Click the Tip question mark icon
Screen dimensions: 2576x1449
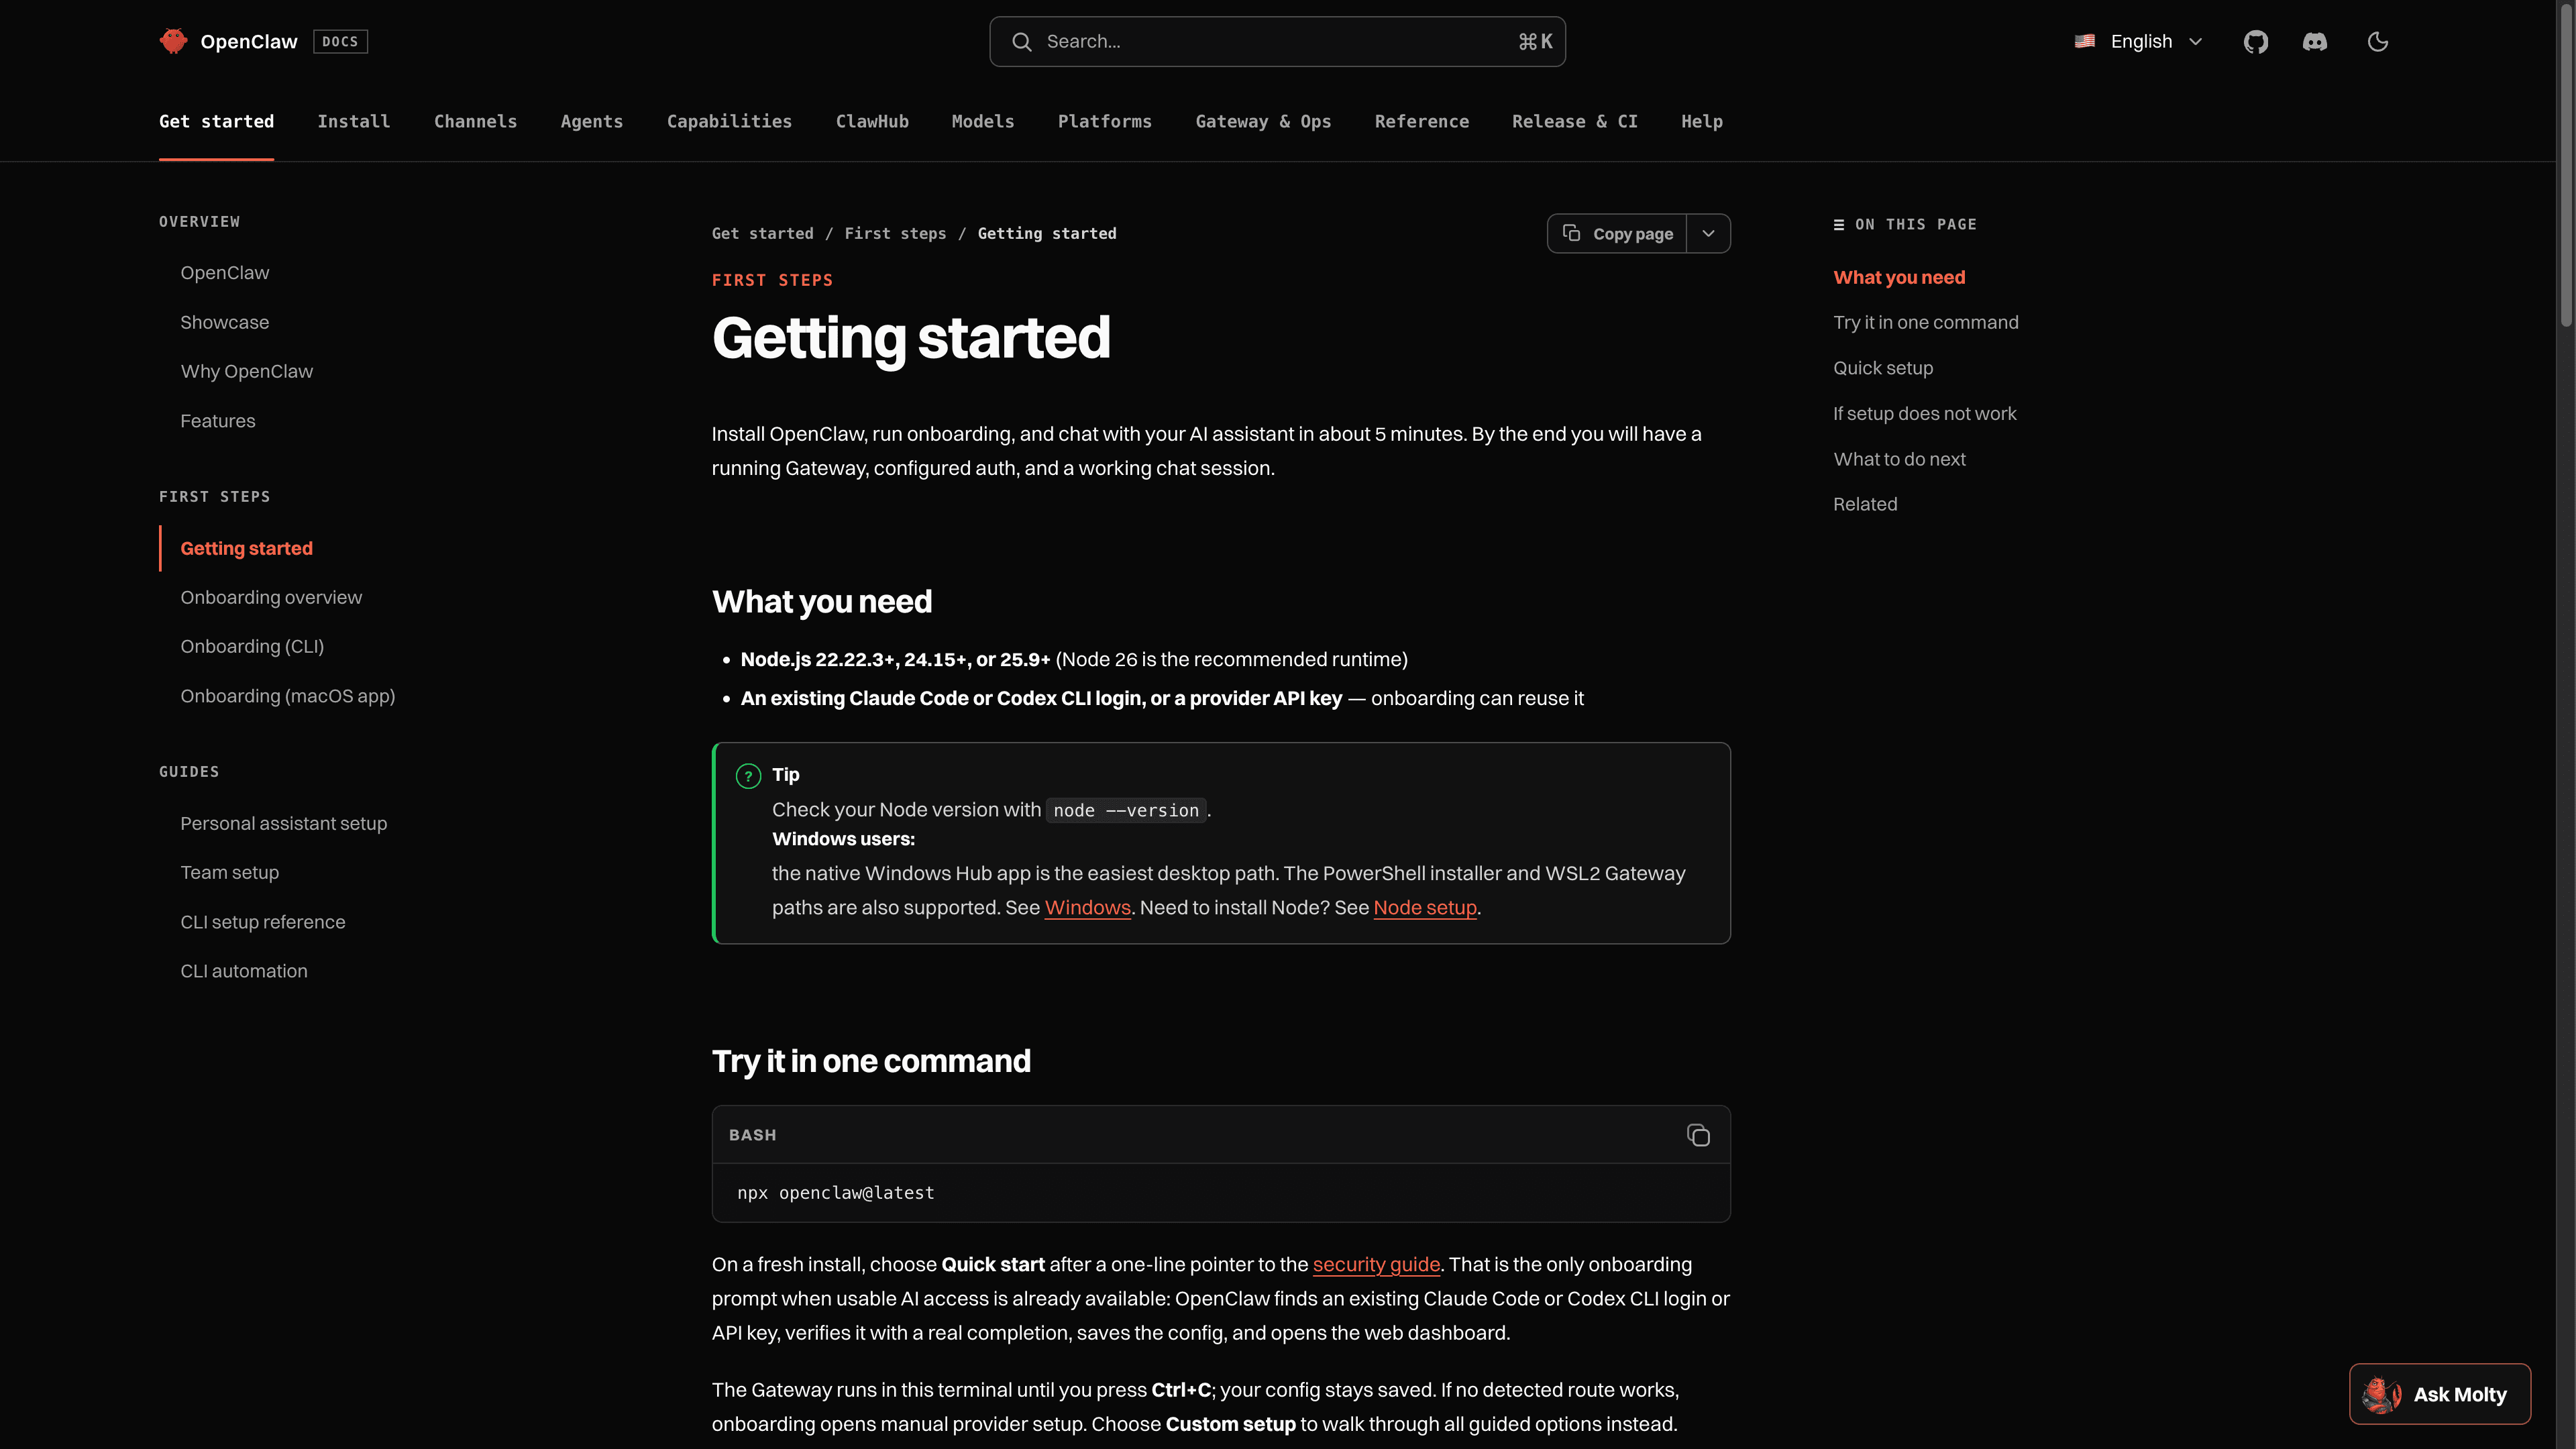748,776
